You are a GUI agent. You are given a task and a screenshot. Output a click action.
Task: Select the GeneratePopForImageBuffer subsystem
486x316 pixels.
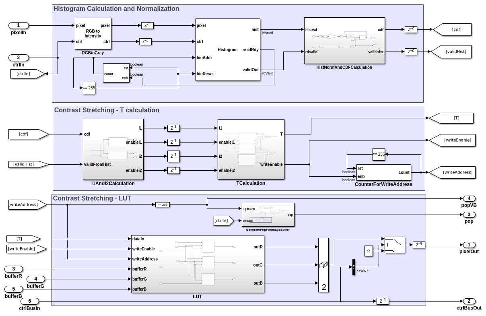pyautogui.click(x=268, y=215)
